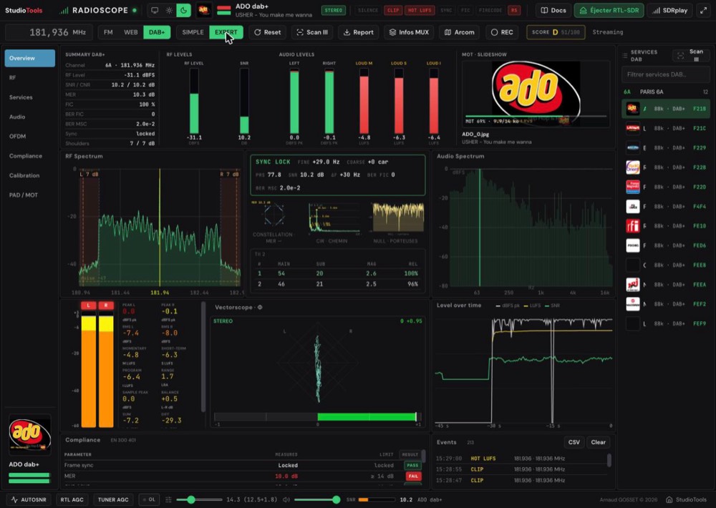Open the Services sidebar section

[29, 97]
